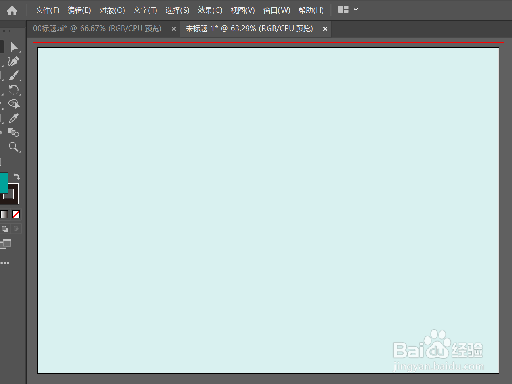Click the Home icon
Viewport: 512px width, 384px height.
point(12,10)
